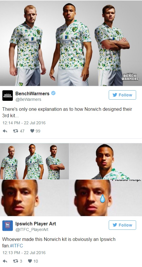
Task: Open 12:14 PM - 22 Jul 2016 timestamp
Action: [x=24, y=123]
